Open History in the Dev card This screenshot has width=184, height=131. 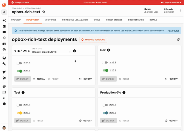[171, 79]
